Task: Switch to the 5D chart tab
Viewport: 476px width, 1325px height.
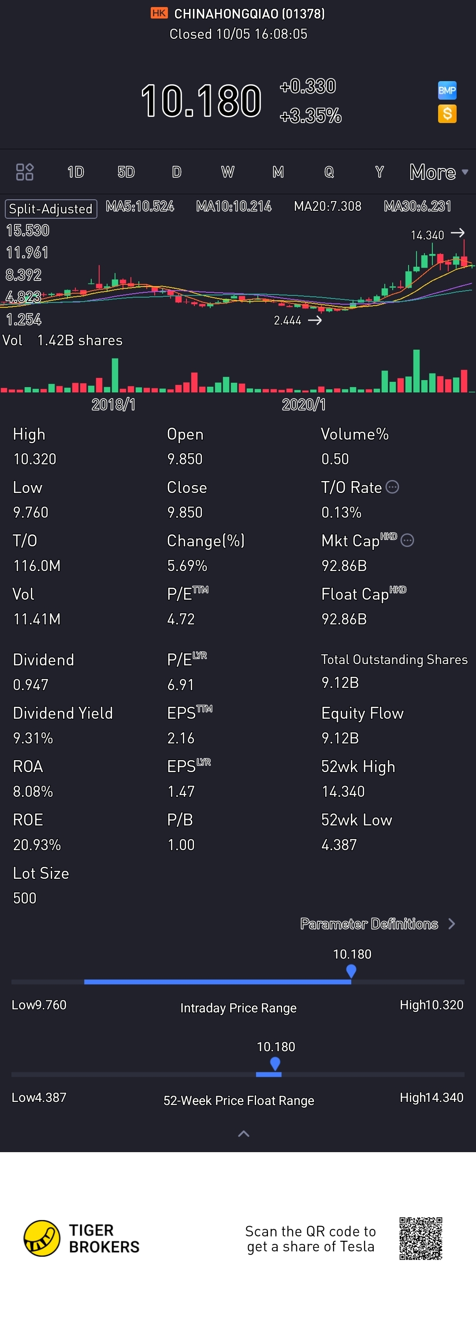Action: (126, 172)
